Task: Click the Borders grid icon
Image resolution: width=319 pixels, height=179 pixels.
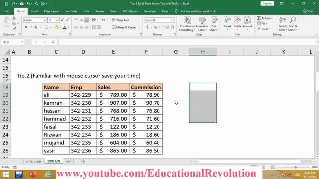Action: [x=46, y=27]
